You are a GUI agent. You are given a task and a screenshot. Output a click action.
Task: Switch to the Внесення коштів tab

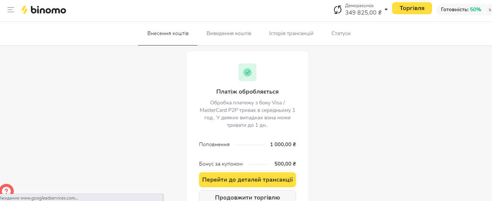click(168, 34)
